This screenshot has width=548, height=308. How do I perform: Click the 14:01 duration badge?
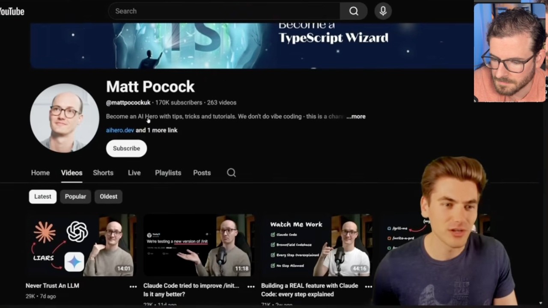pos(124,269)
